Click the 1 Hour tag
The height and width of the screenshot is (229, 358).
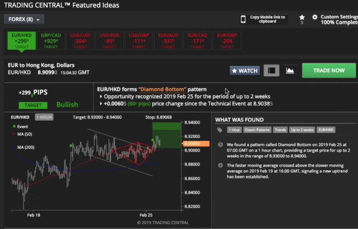click(234, 130)
